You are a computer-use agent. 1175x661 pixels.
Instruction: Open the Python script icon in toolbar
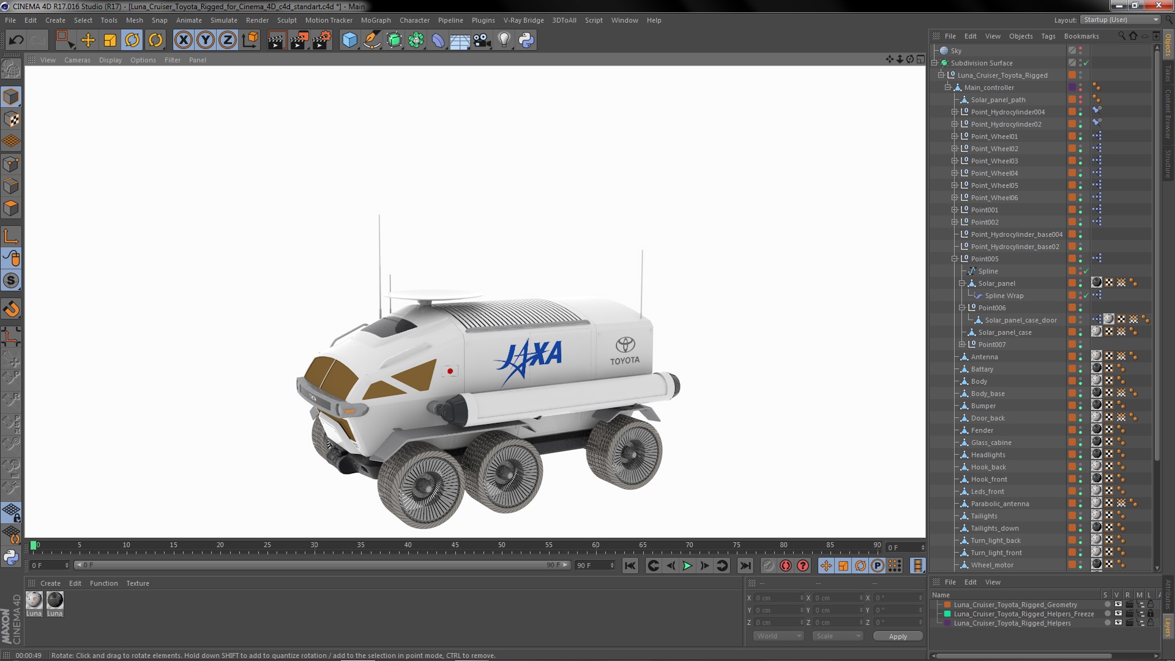pyautogui.click(x=526, y=40)
